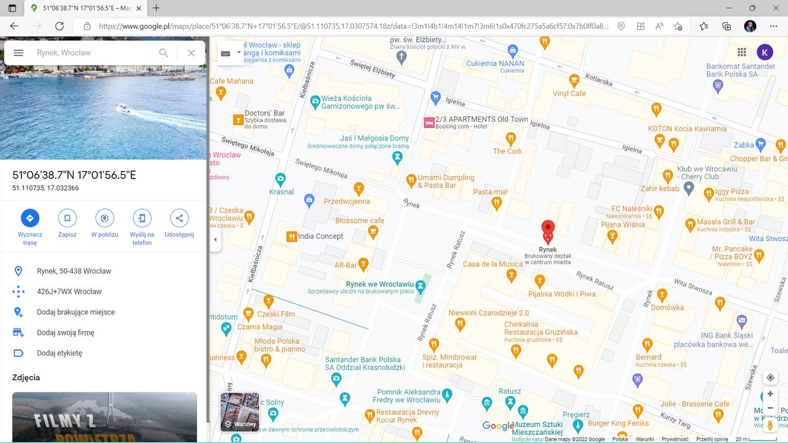Select the Pijalnia Wódki i Piwa marker
This screenshot has height=443, width=788.
click(539, 282)
